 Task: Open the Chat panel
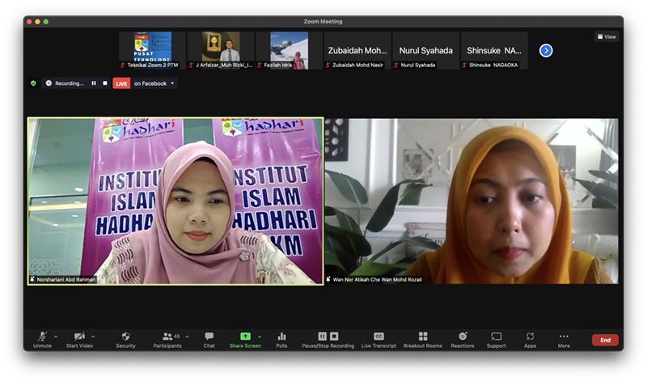[209, 336]
